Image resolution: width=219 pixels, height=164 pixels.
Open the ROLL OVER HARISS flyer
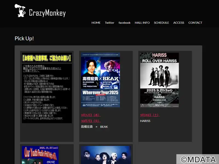160,80
